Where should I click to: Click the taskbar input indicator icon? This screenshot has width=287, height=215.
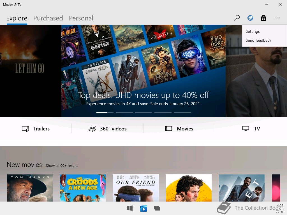coord(282,212)
